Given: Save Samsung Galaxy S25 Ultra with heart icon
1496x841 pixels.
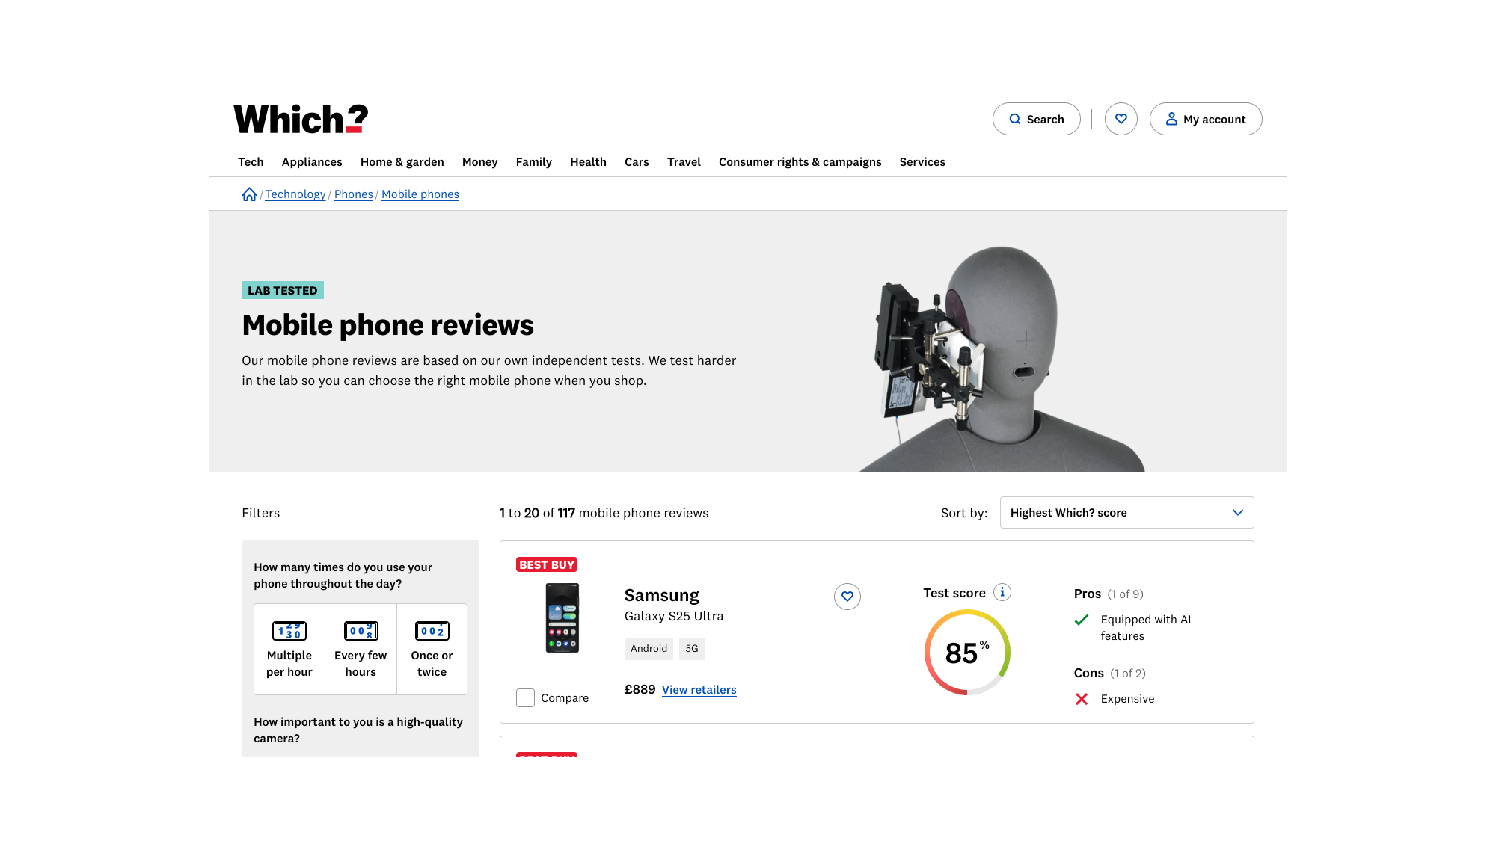Looking at the screenshot, I should [847, 597].
